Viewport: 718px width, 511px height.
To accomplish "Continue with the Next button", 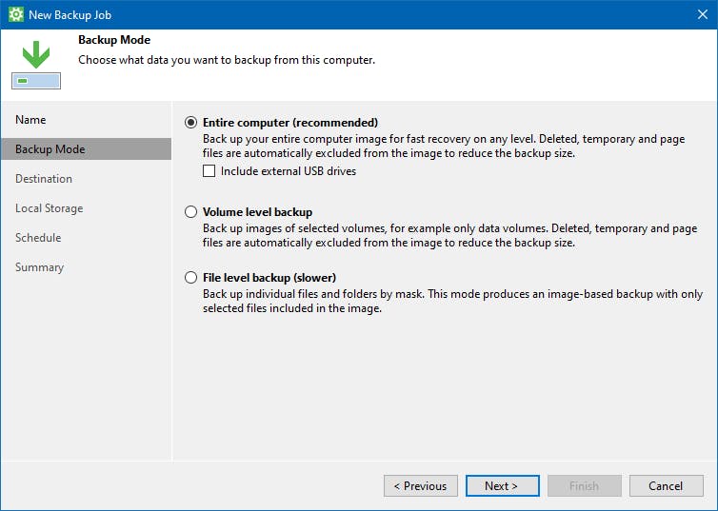I will click(x=501, y=486).
